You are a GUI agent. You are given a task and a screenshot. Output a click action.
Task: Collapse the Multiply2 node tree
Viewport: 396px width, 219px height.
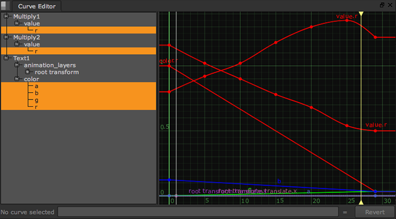[x=6, y=37]
